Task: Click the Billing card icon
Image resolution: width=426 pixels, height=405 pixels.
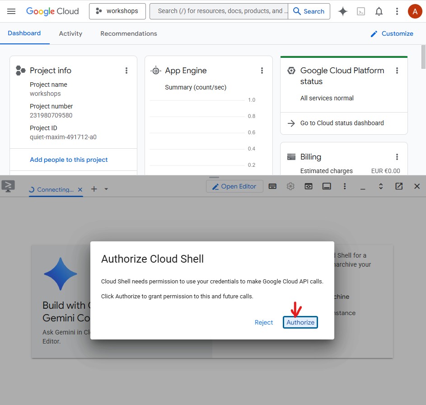Action: point(291,157)
